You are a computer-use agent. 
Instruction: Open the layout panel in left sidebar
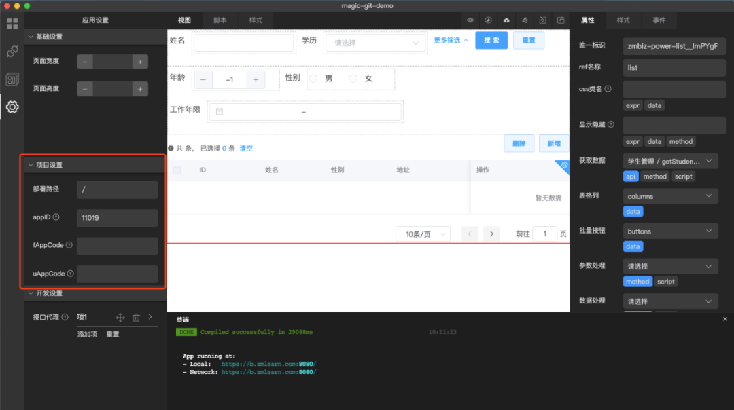point(12,79)
